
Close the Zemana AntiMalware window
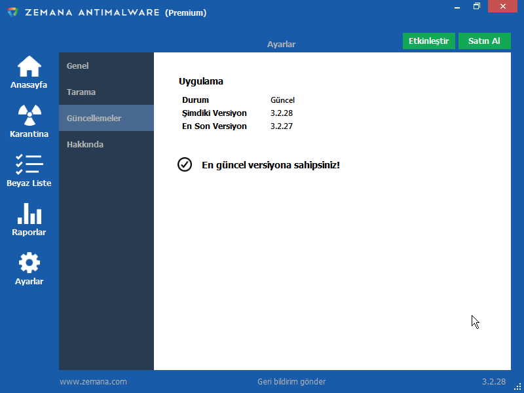[502, 7]
